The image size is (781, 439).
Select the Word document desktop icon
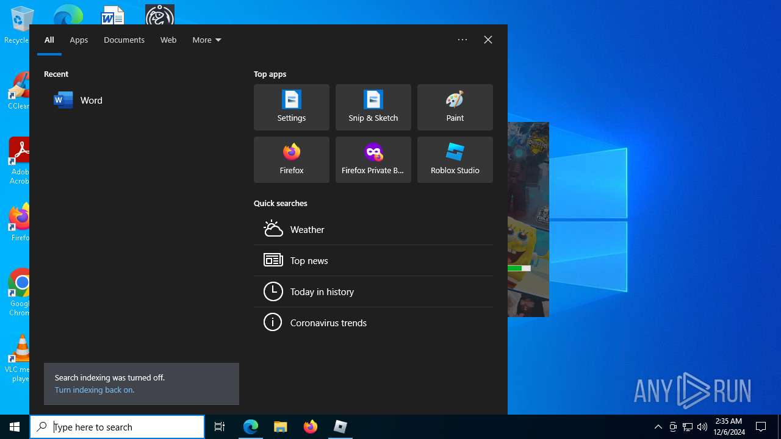click(112, 16)
